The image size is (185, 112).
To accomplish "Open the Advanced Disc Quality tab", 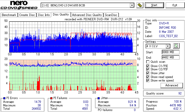I will (x=87, y=15).
